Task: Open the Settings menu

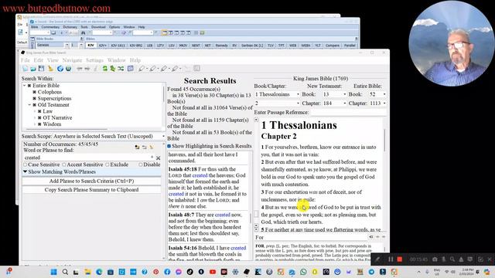Action: [x=94, y=60]
